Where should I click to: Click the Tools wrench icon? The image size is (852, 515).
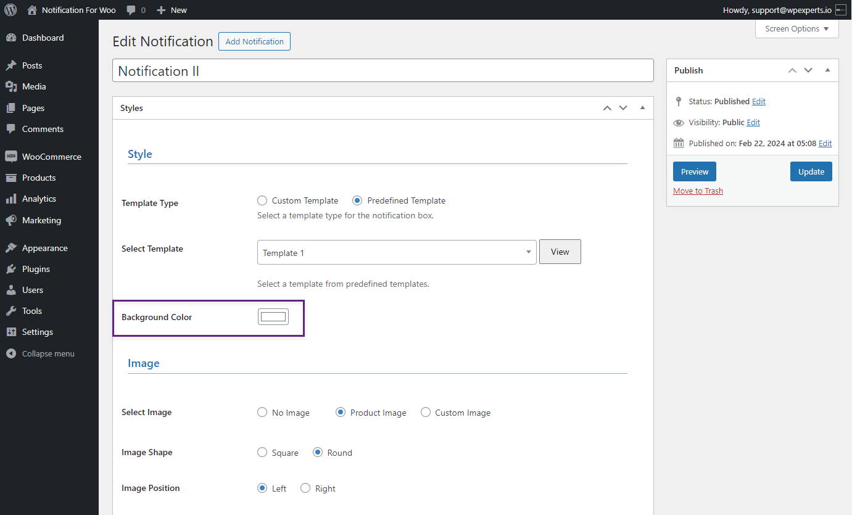11,311
